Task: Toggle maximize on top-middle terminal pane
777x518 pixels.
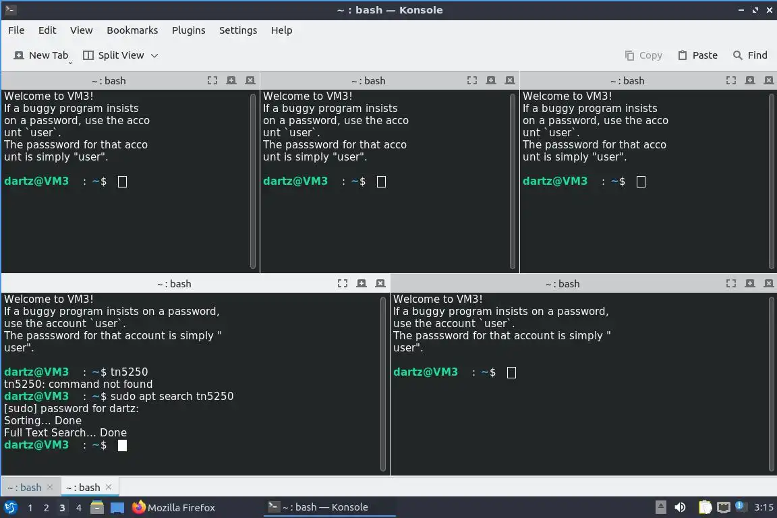Action: (471, 80)
